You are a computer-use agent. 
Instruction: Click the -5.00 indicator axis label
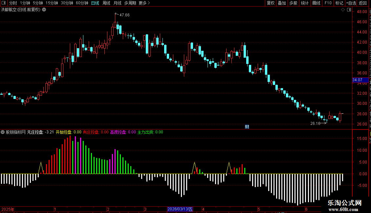coord(362,185)
